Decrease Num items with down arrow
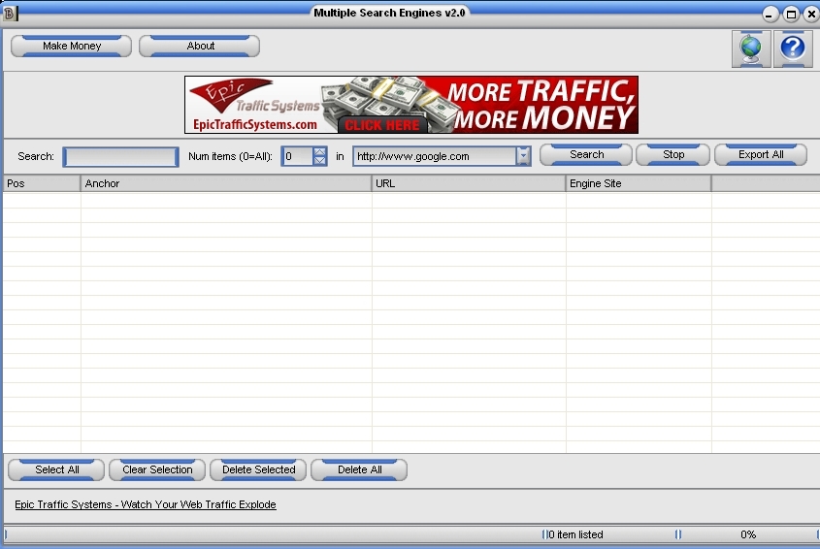Screen dimensions: 820x549 [320, 161]
